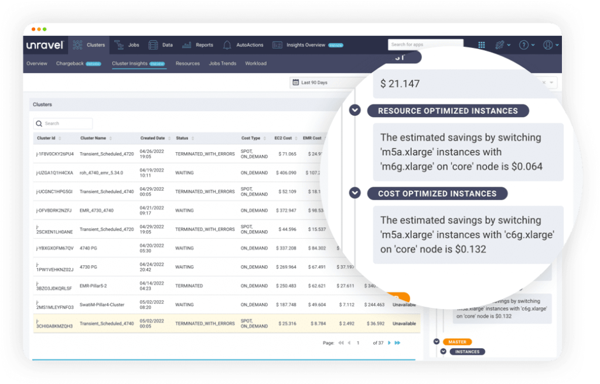This screenshot has width=600, height=384.
Task: Click the page number field showing 1
Action: click(358, 342)
